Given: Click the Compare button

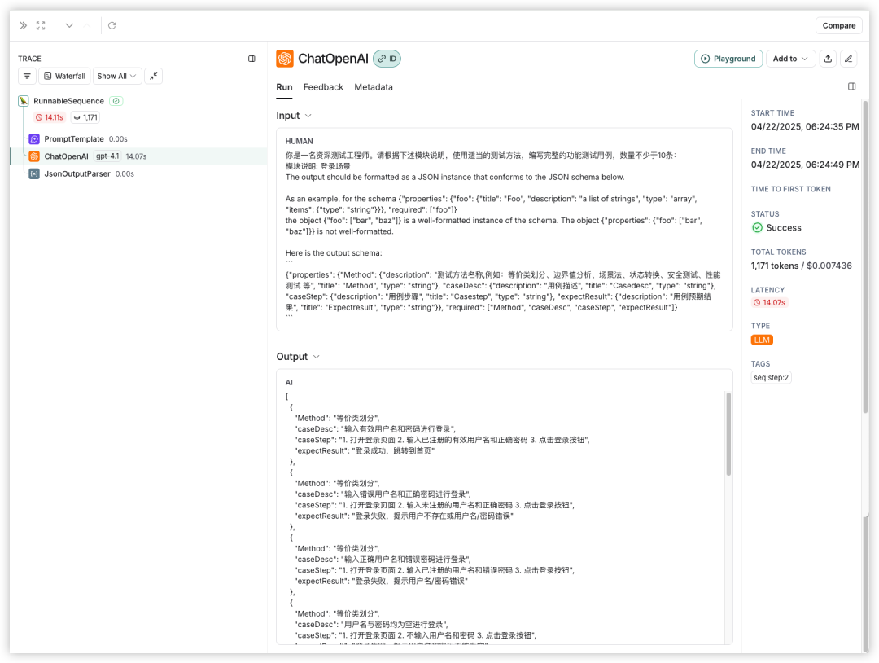Looking at the screenshot, I should pyautogui.click(x=838, y=25).
